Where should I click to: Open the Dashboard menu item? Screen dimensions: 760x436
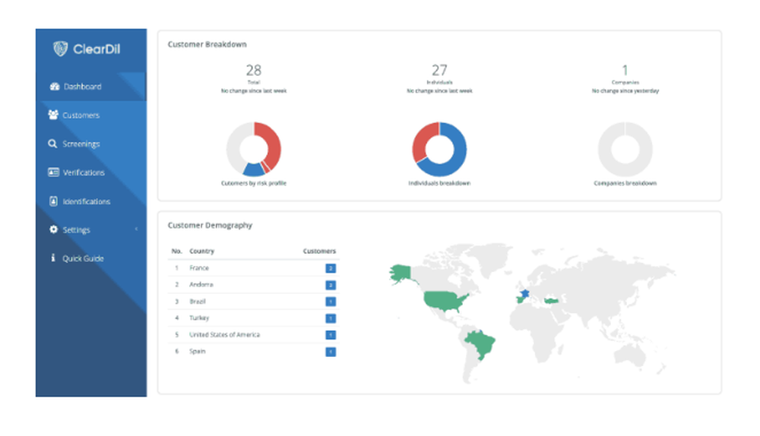point(91,87)
